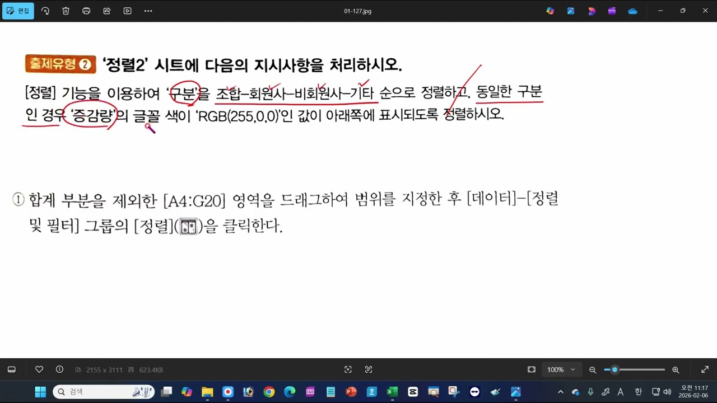The width and height of the screenshot is (717, 403).
Task: Click the zoom slider handle
Action: tap(614, 369)
